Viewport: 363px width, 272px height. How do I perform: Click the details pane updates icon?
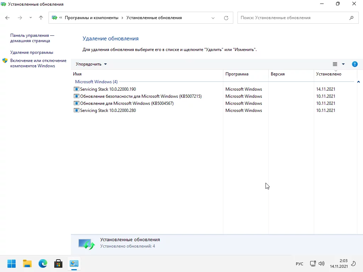coord(86,244)
